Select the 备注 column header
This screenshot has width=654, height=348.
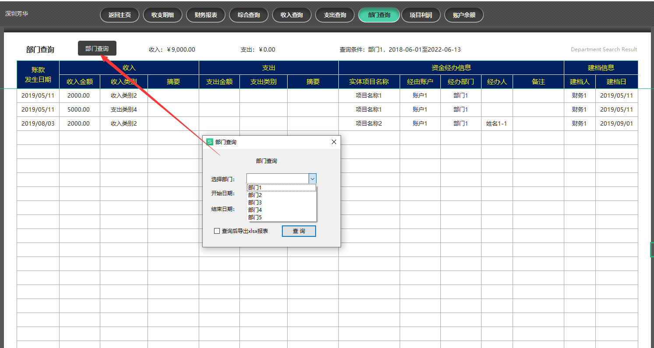(x=538, y=82)
